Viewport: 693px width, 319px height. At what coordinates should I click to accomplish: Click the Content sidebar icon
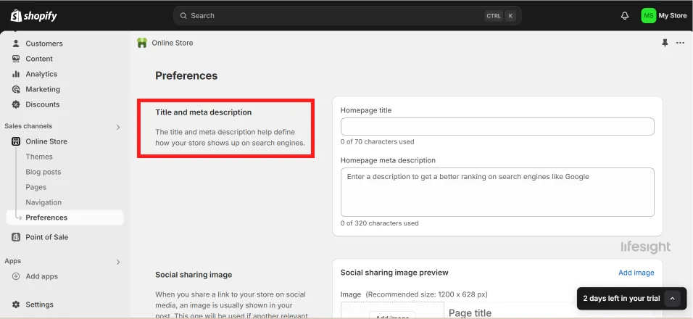coord(16,59)
